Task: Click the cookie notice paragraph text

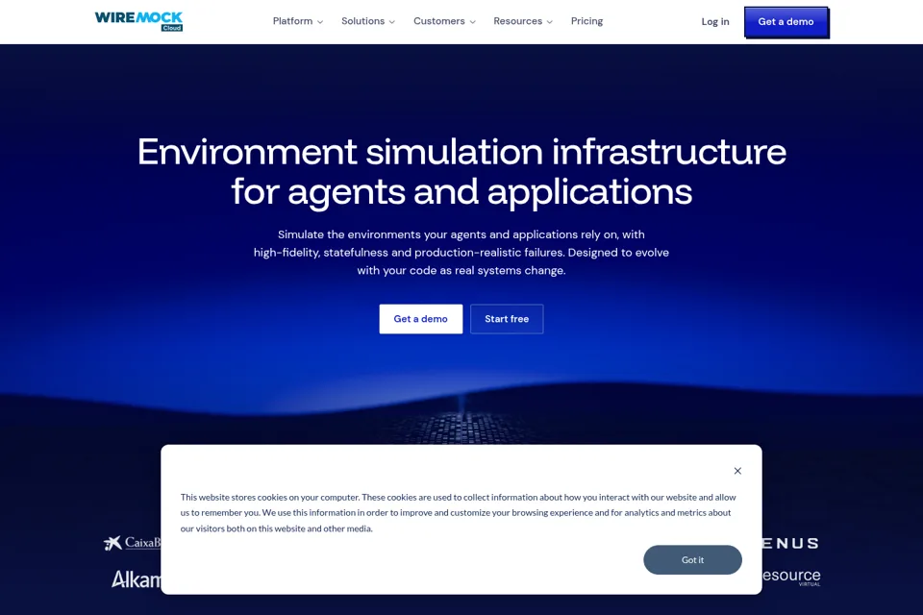Action: 458,512
